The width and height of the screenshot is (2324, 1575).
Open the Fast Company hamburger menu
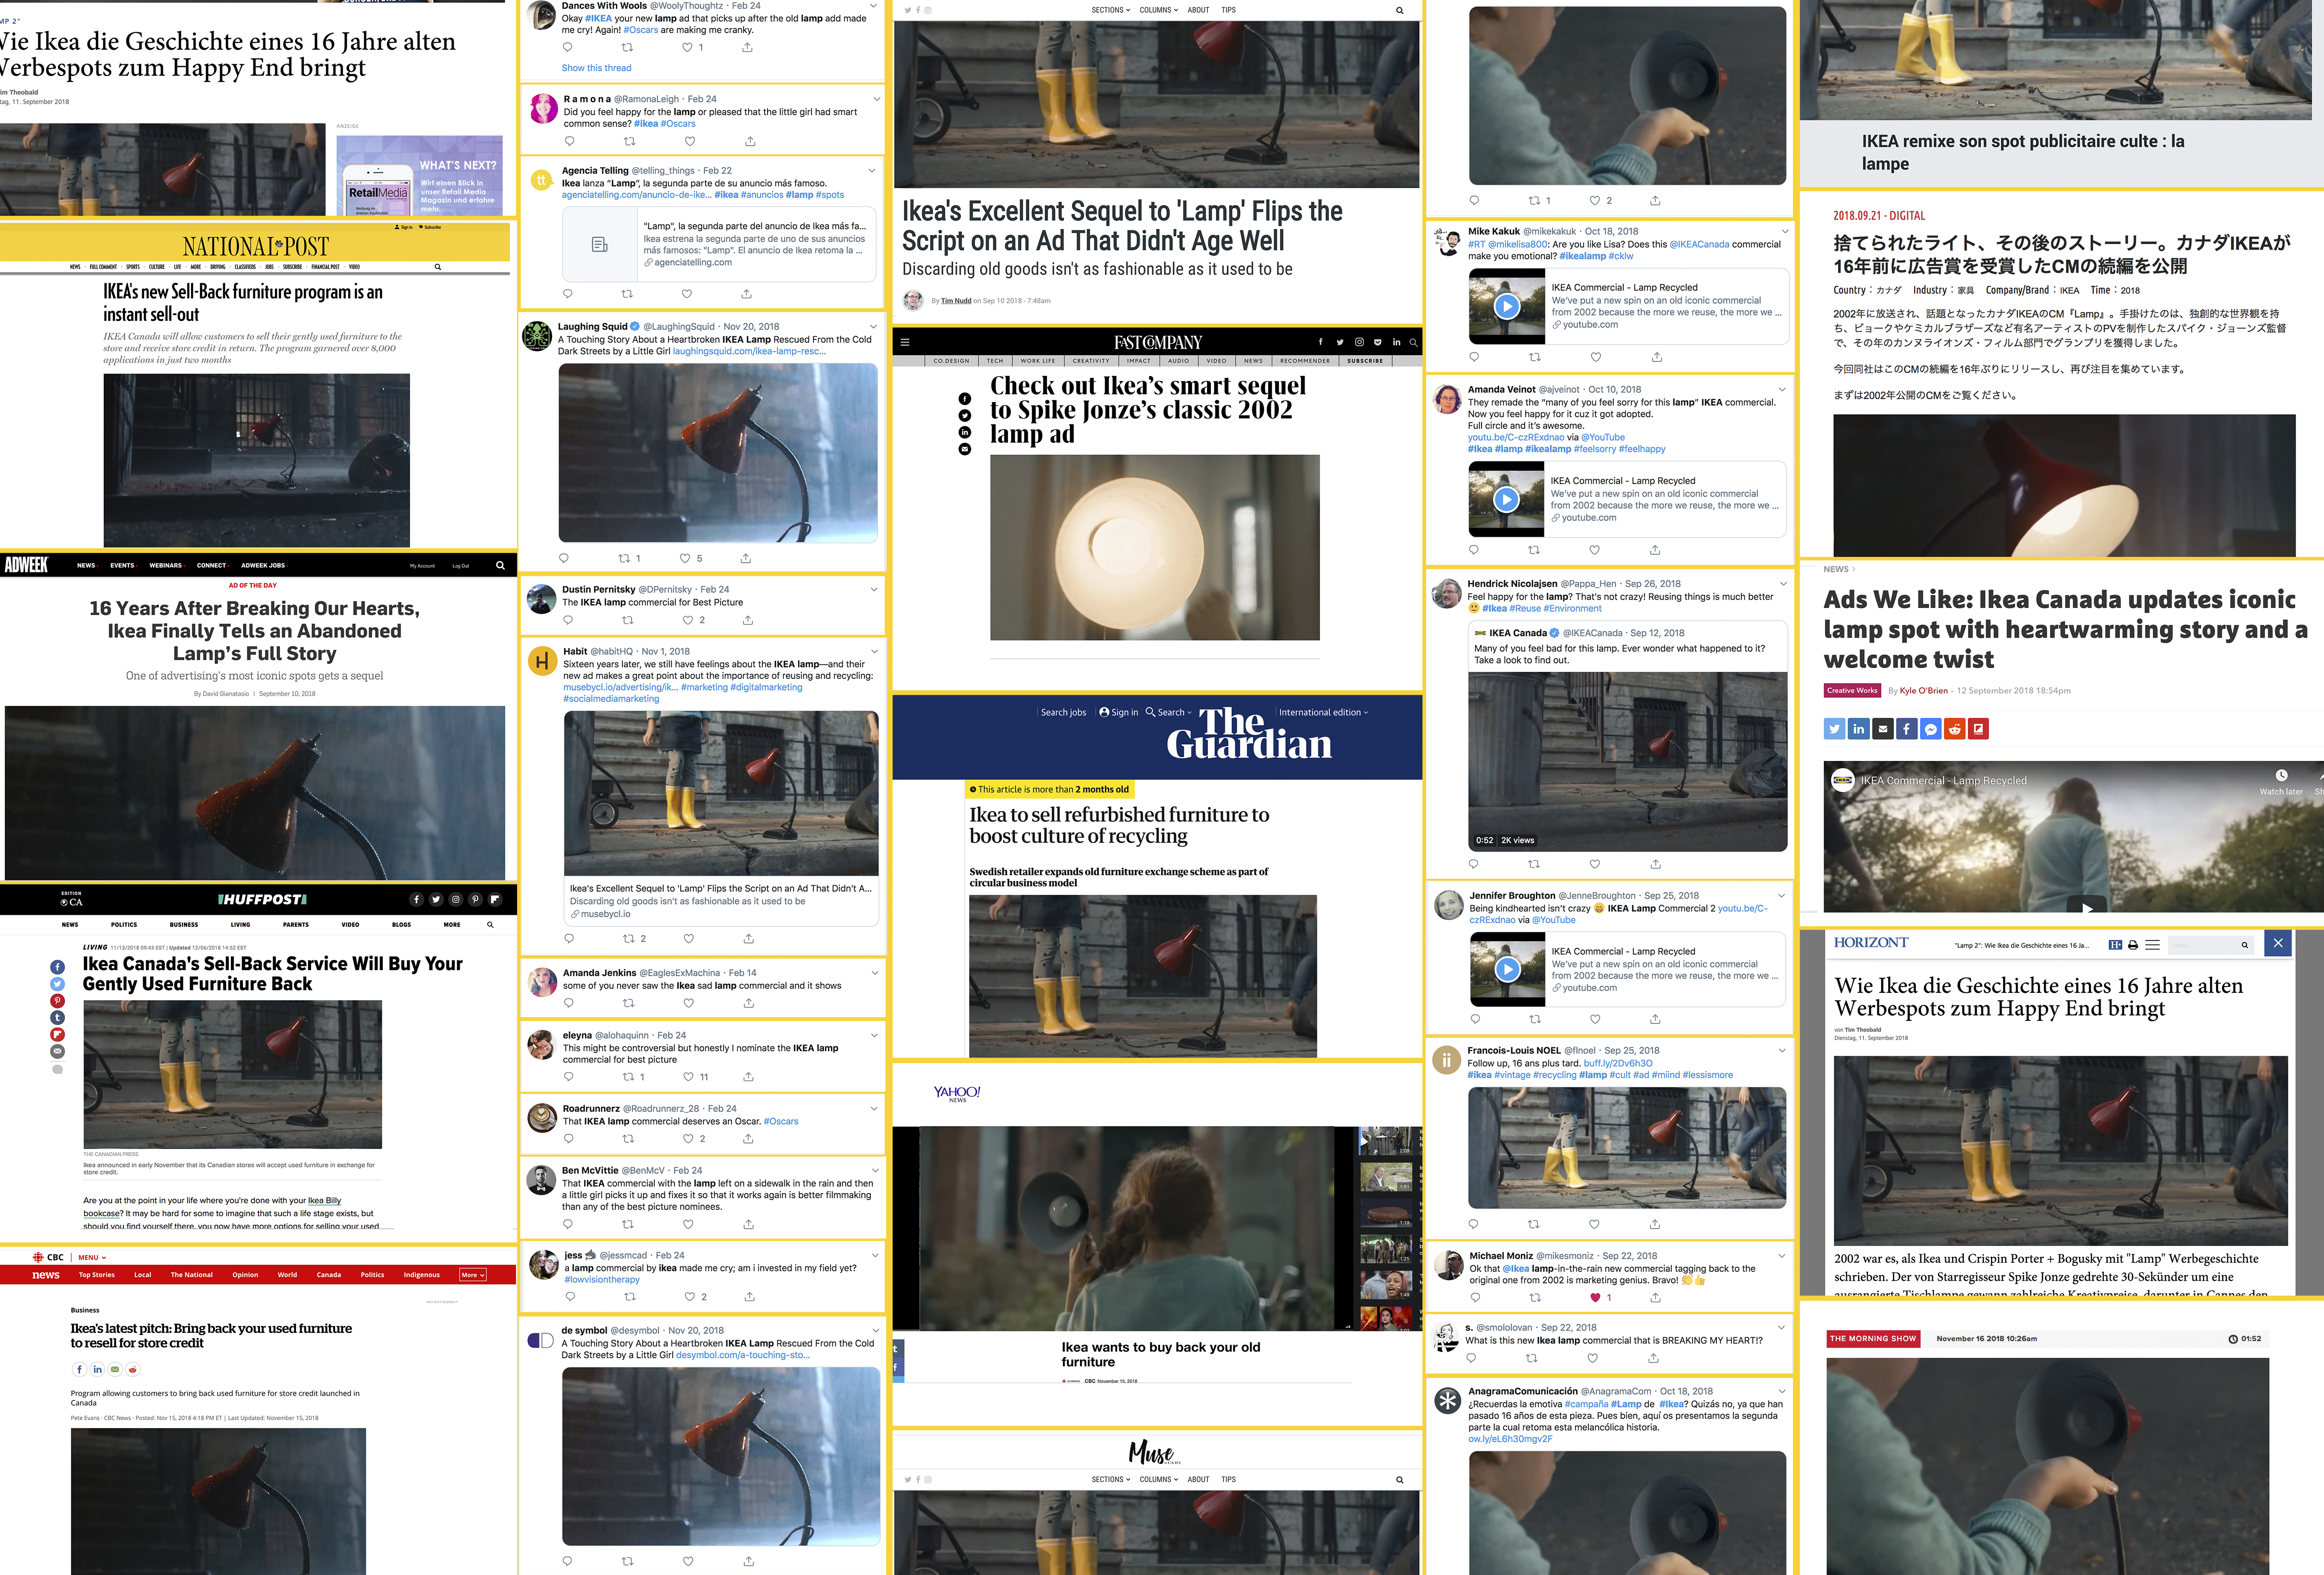coord(905,342)
